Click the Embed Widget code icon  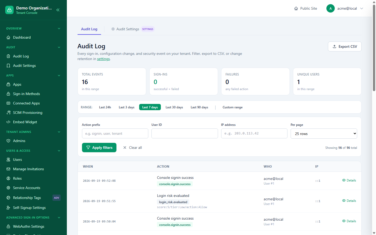(x=8, y=122)
